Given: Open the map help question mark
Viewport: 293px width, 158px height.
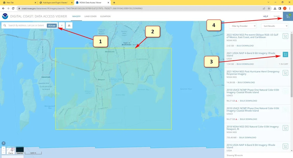Looking at the screenshot, I should click(4, 143).
